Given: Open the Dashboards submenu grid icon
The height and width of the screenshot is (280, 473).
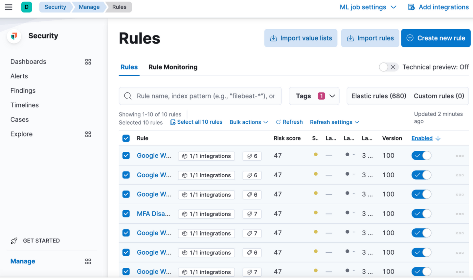Looking at the screenshot, I should tap(88, 62).
